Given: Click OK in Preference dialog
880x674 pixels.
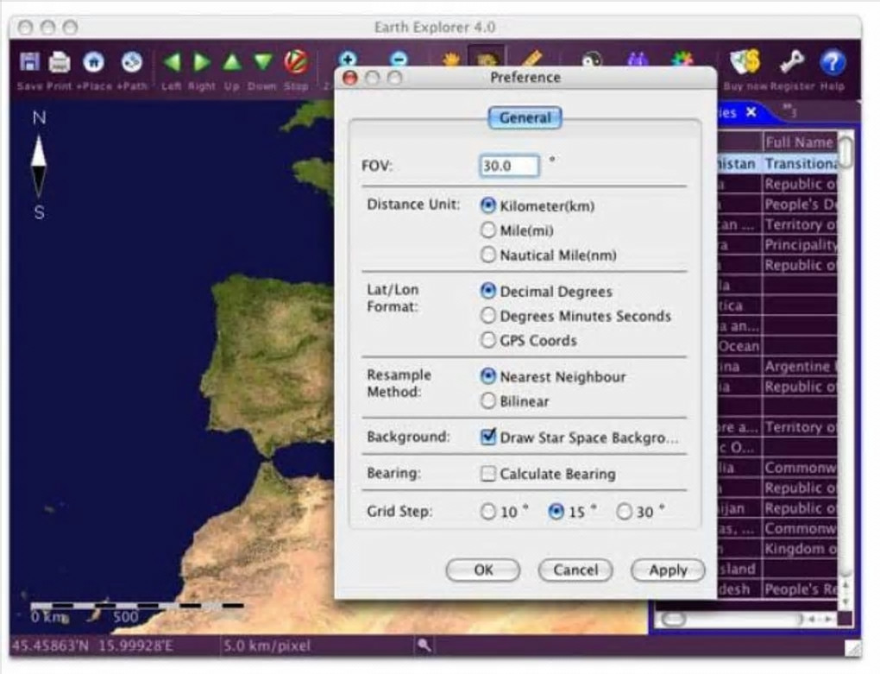Looking at the screenshot, I should pyautogui.click(x=482, y=570).
